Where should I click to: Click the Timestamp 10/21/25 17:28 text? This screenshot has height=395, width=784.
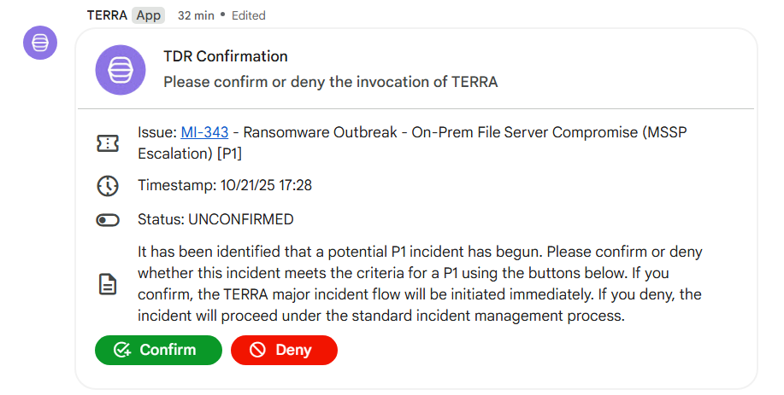(x=224, y=185)
